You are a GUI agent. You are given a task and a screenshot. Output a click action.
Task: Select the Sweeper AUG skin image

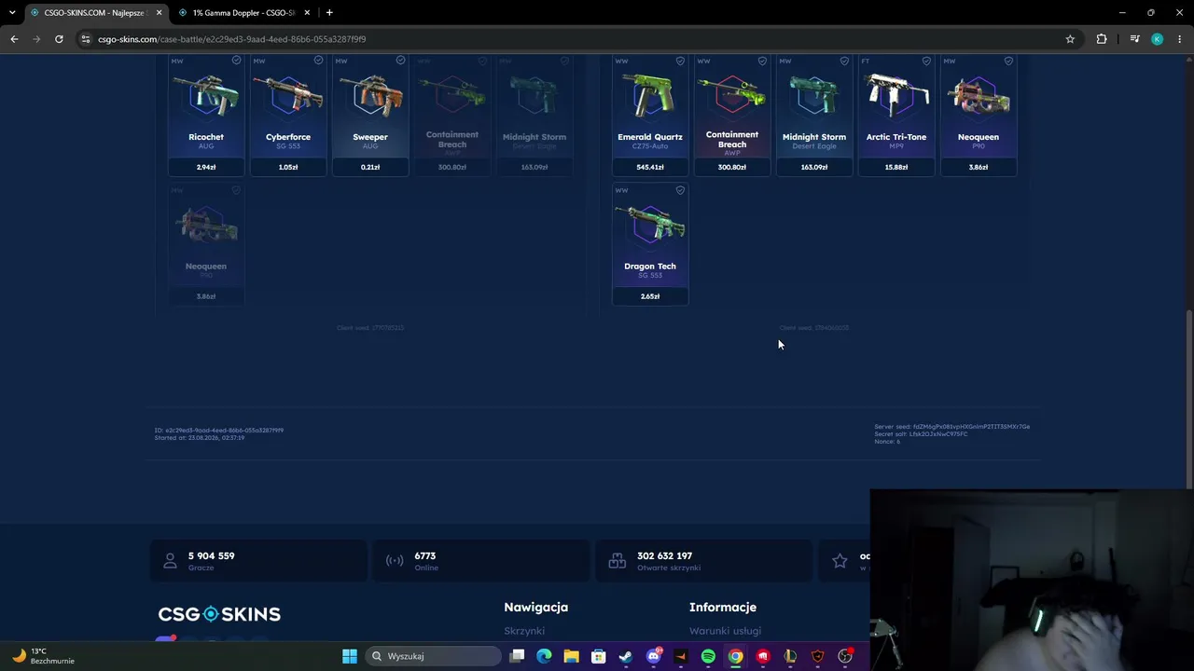[x=370, y=95]
